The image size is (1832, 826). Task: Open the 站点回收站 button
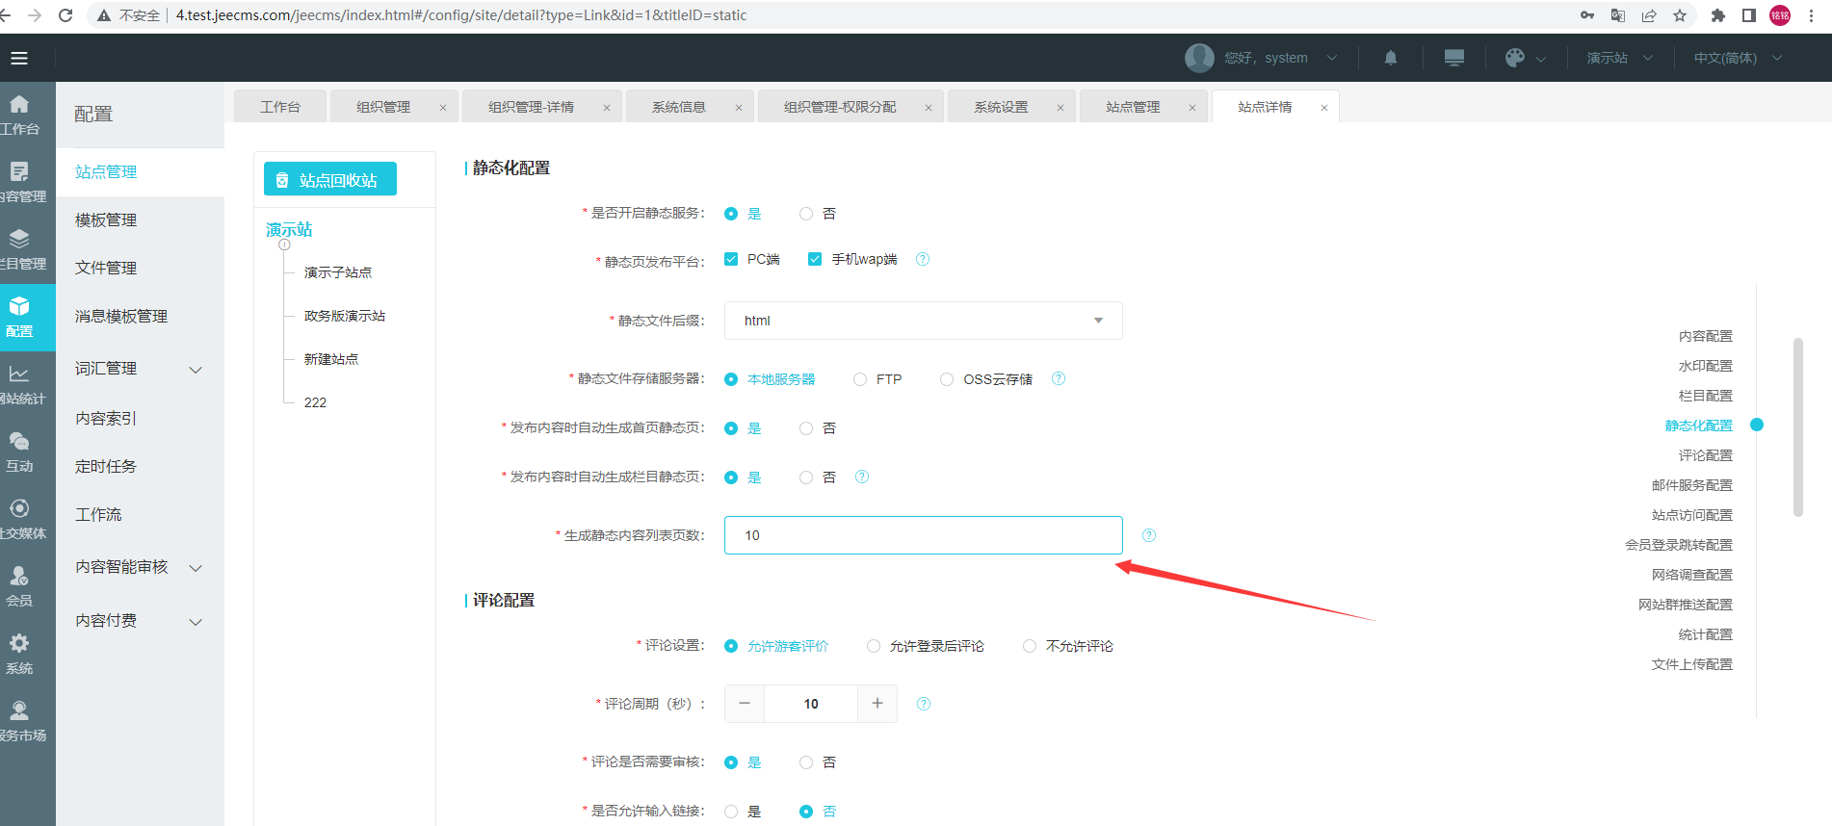coord(330,179)
